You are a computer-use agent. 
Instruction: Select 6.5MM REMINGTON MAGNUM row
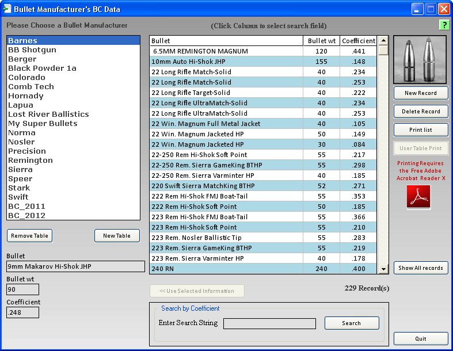pos(263,51)
